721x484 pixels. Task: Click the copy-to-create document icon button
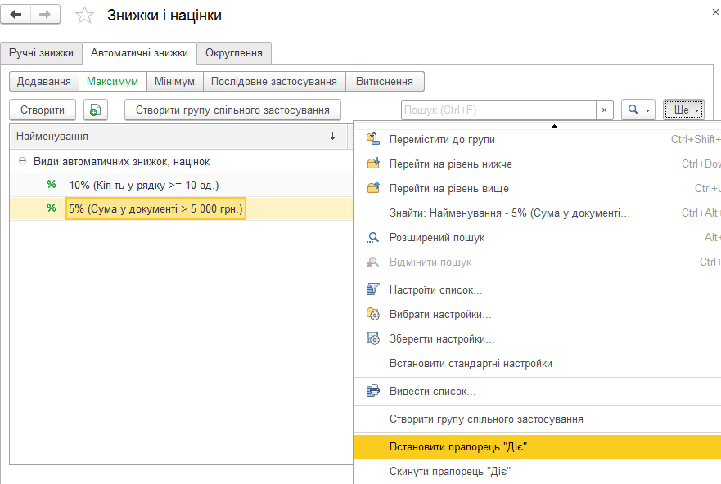coord(96,110)
